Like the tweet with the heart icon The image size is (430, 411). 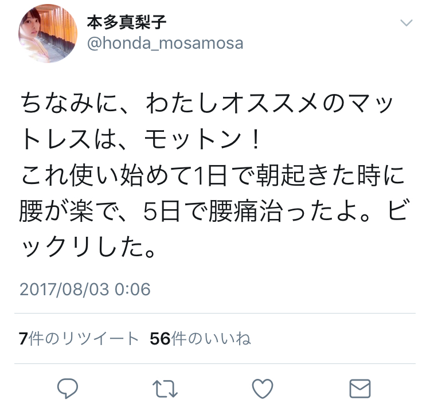click(x=263, y=388)
